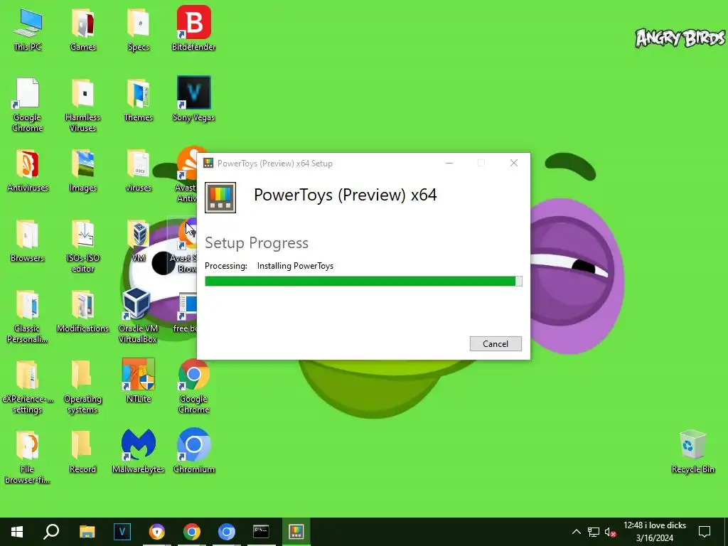Open the Browsers folder
This screenshot has width=728, height=546.
pos(28,241)
